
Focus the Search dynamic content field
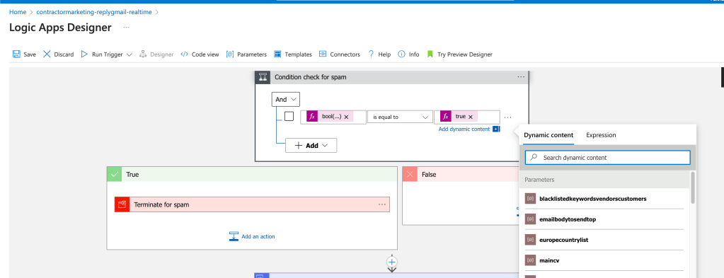pyautogui.click(x=608, y=158)
